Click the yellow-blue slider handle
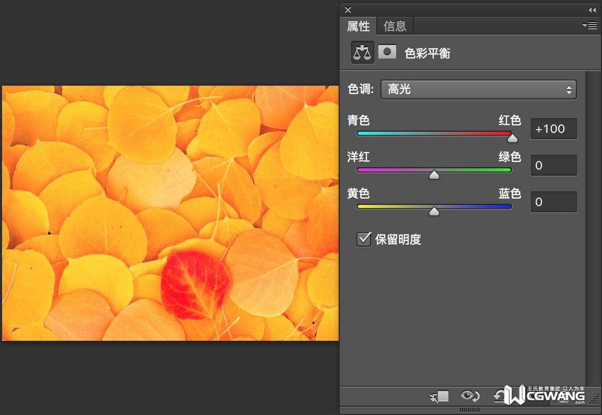The height and width of the screenshot is (415, 602). tap(434, 211)
